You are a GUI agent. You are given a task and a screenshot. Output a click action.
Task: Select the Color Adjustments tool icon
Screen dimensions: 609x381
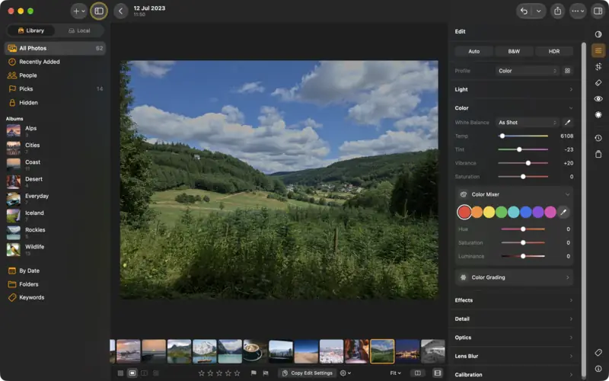pos(598,50)
